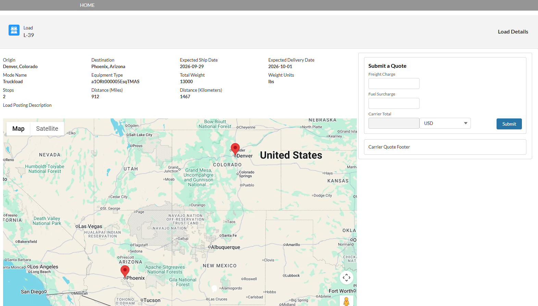538x306 pixels.
Task: Click the Las Vegas label on the map
Action: click(x=90, y=226)
